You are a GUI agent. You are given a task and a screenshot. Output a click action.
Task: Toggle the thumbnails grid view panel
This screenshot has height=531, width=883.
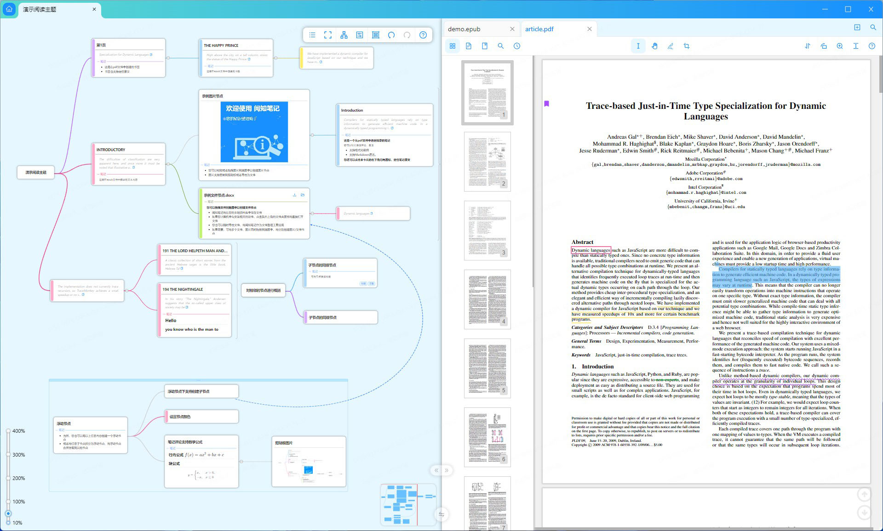pyautogui.click(x=453, y=46)
